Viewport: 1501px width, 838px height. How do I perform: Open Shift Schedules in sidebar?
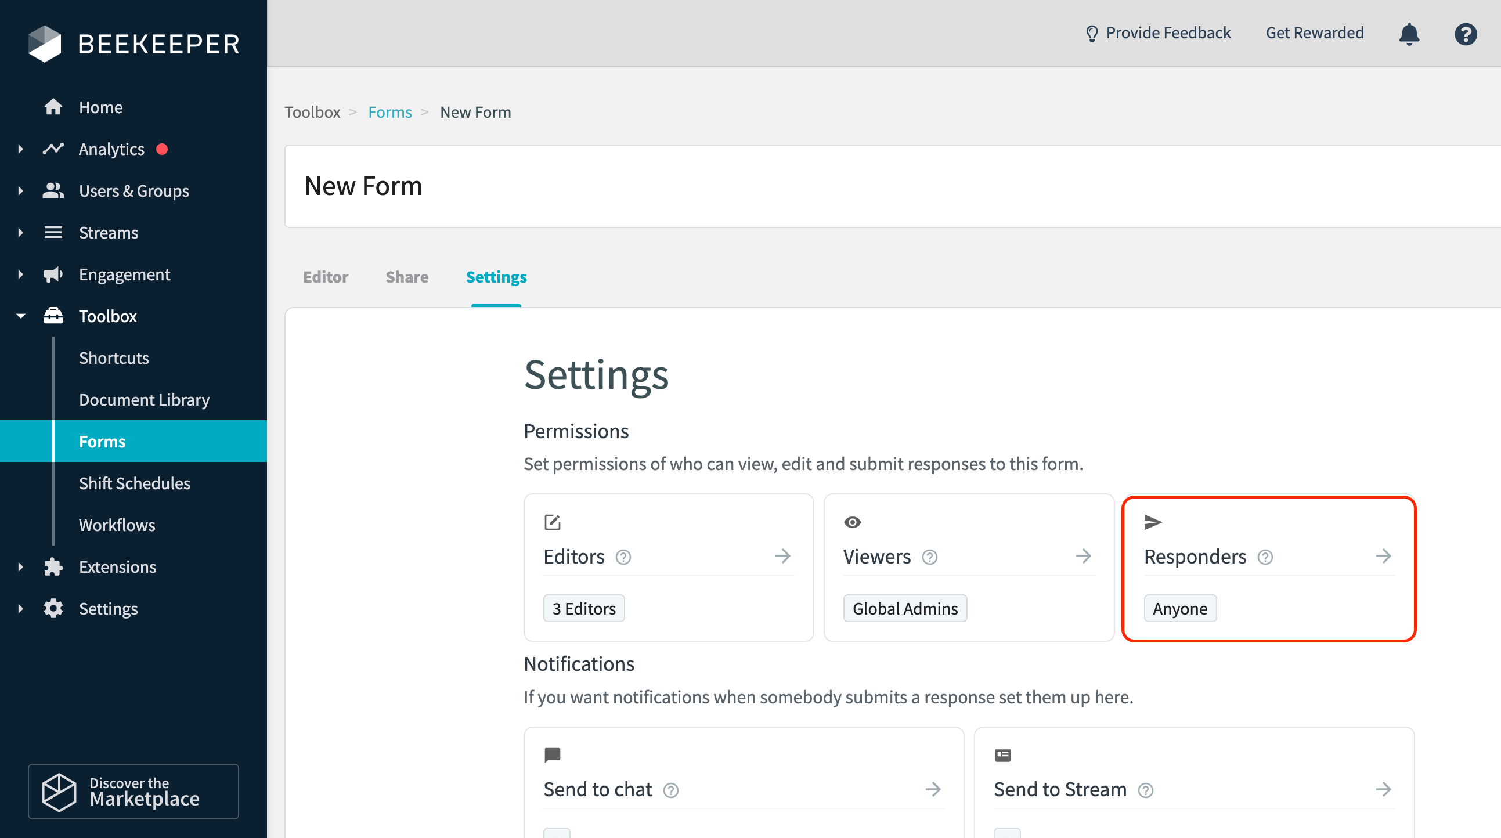(135, 483)
